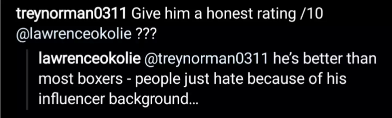Open the bold lawrenceokolie reply author name
This screenshot has height=118, width=392.
tap(89, 59)
